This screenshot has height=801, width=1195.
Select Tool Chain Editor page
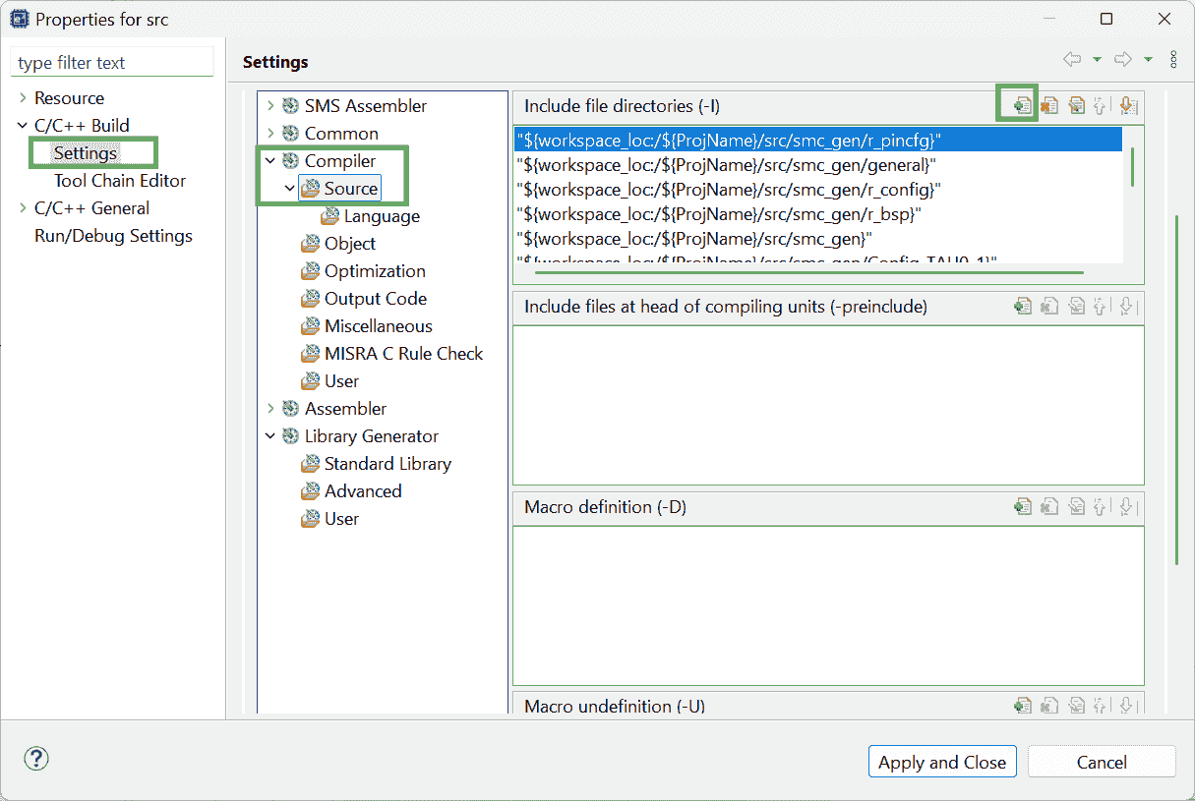[x=119, y=181]
